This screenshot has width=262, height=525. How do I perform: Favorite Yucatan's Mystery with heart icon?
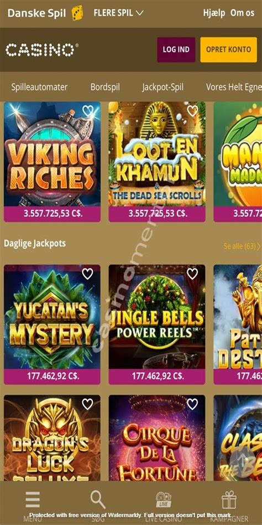(x=87, y=274)
